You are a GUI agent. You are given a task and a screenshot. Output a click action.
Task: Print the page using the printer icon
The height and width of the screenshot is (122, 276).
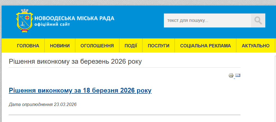(x=231, y=75)
